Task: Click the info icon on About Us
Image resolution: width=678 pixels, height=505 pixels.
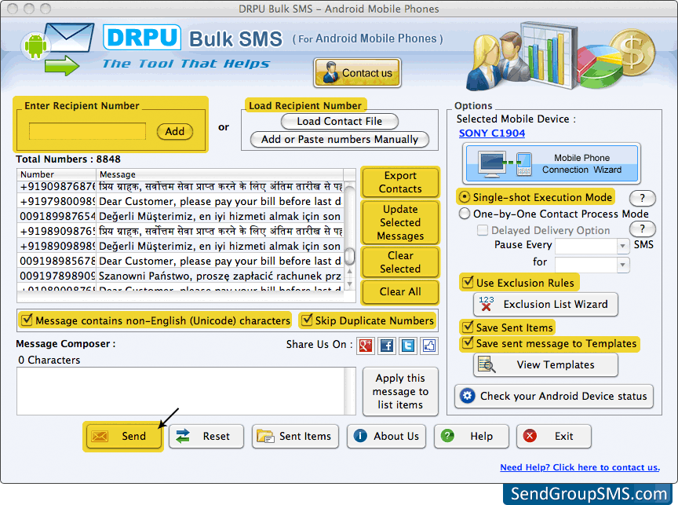Action: (x=359, y=436)
